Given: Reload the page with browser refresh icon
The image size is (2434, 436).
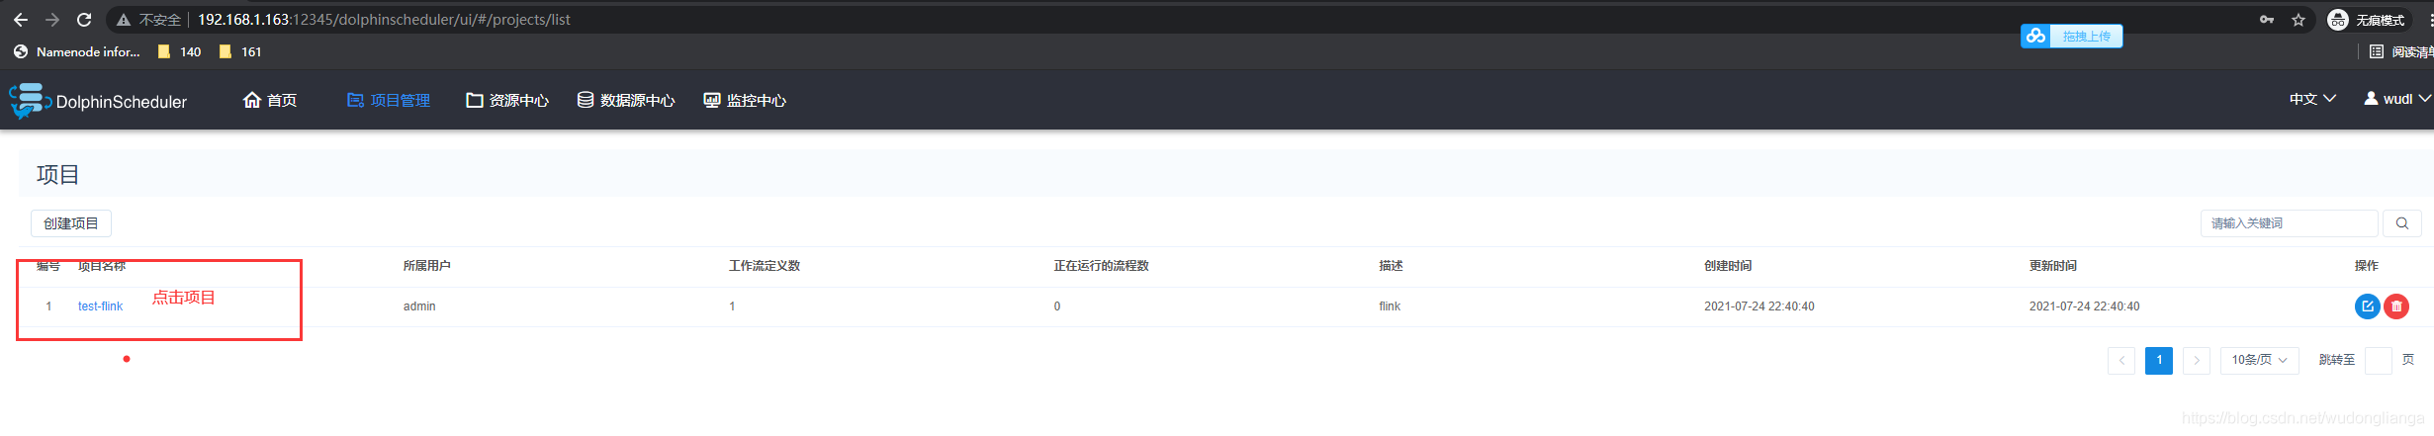Looking at the screenshot, I should (x=84, y=20).
